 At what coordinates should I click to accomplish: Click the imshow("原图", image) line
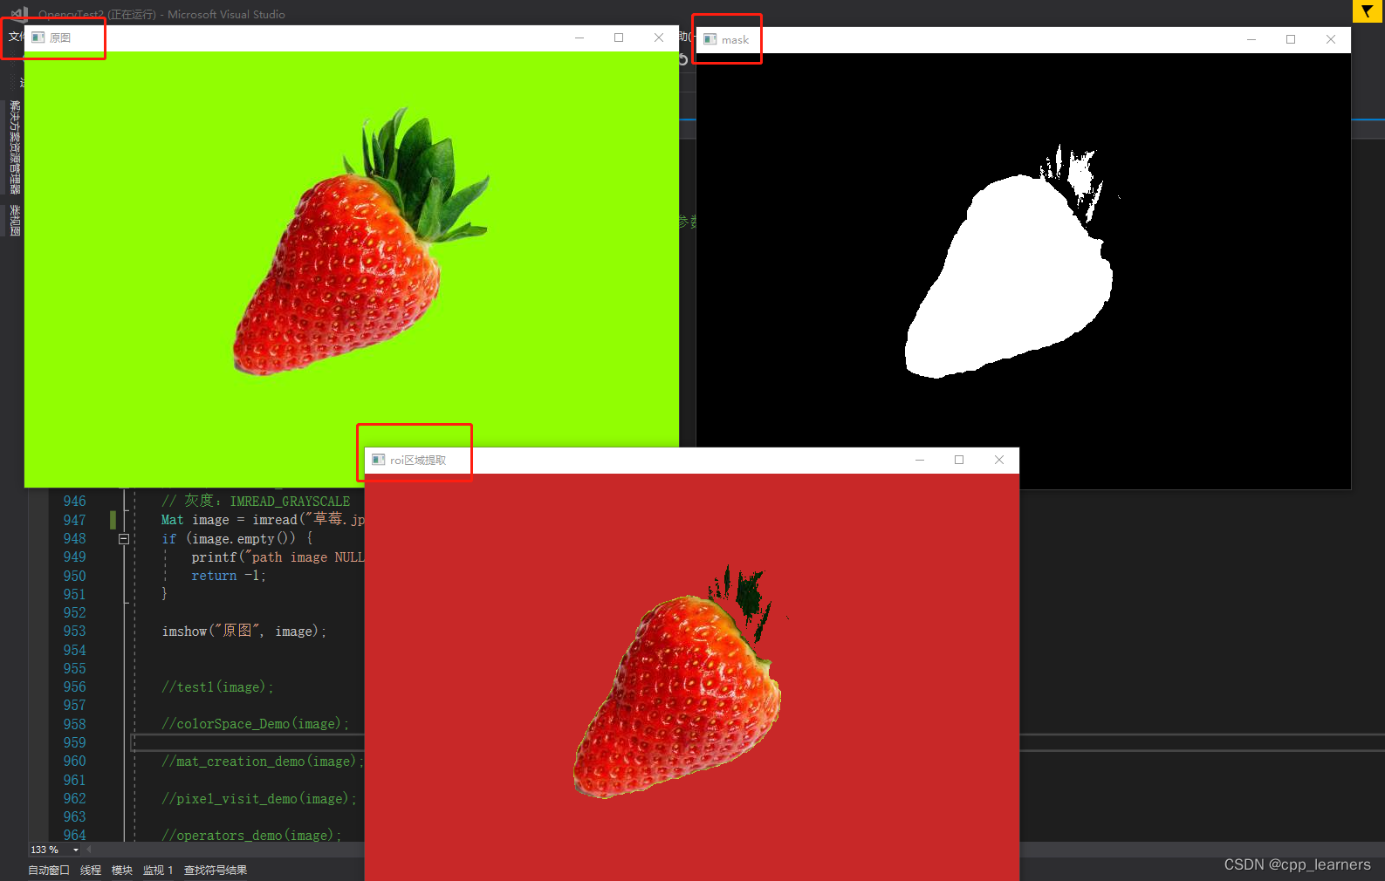tap(244, 631)
